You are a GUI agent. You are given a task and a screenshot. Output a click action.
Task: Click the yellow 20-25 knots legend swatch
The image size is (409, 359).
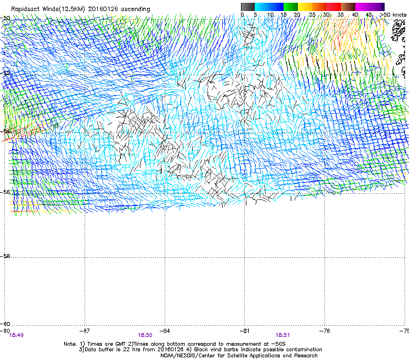coord(305,7)
